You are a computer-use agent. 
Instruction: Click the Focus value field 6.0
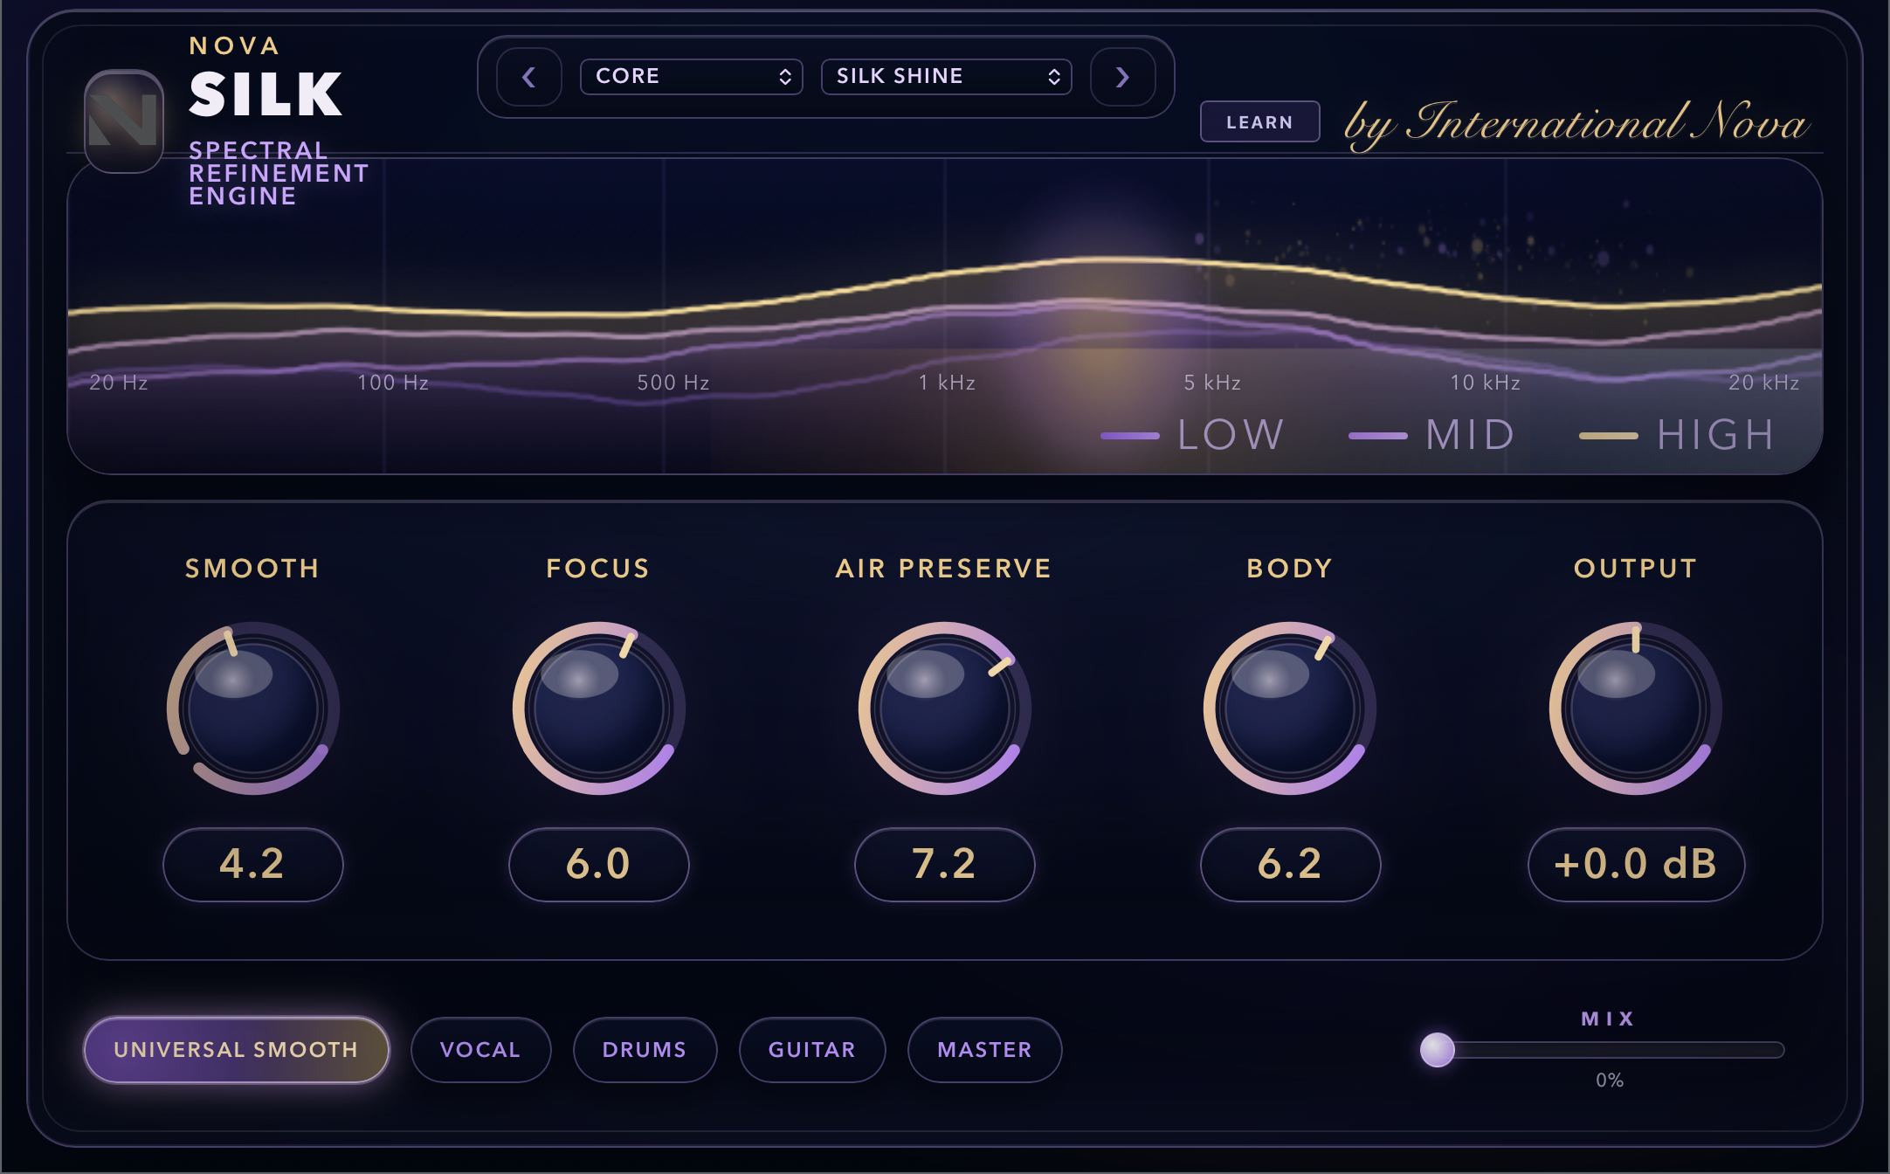point(599,865)
